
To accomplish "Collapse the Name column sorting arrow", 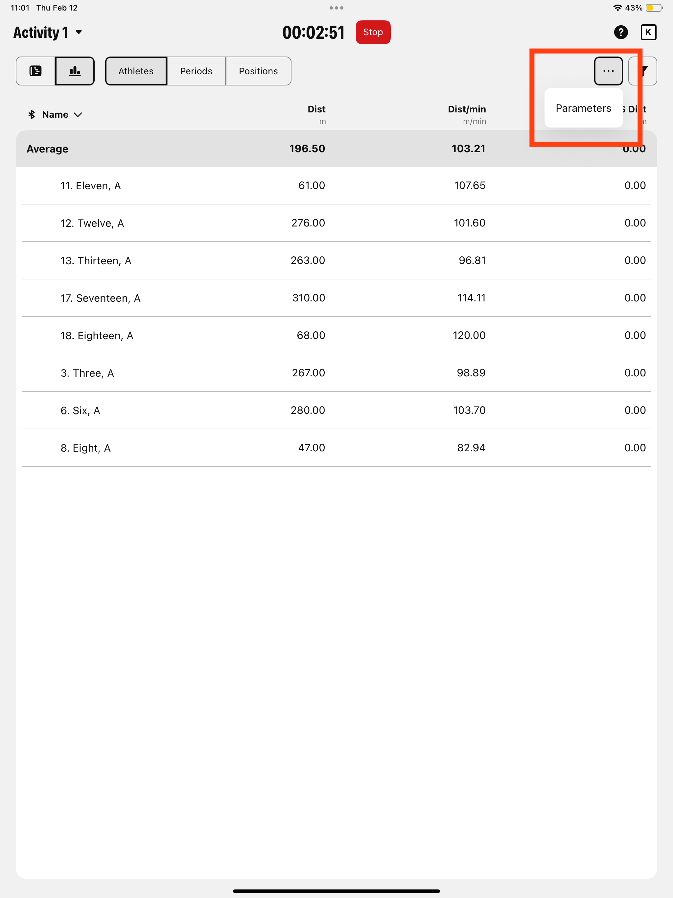I will tap(78, 115).
